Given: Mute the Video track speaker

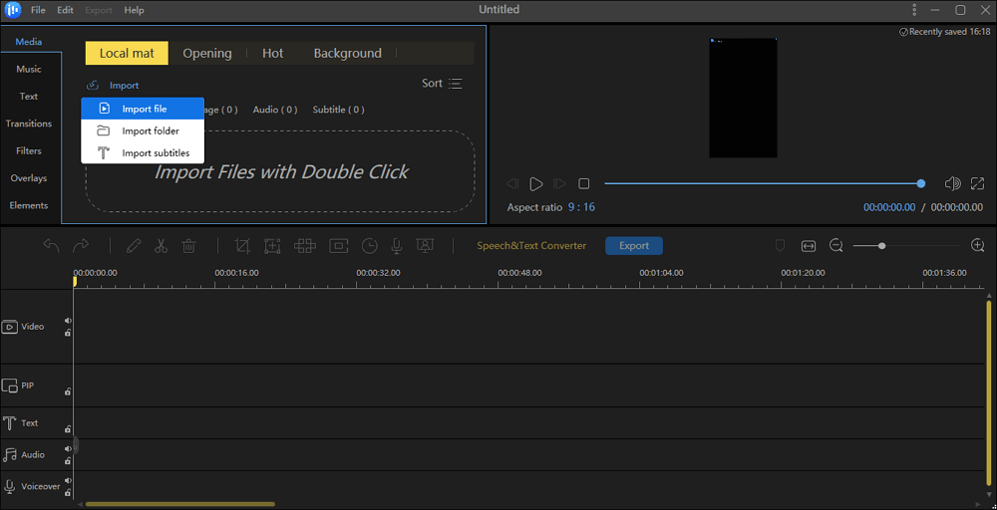Looking at the screenshot, I should pos(68,321).
